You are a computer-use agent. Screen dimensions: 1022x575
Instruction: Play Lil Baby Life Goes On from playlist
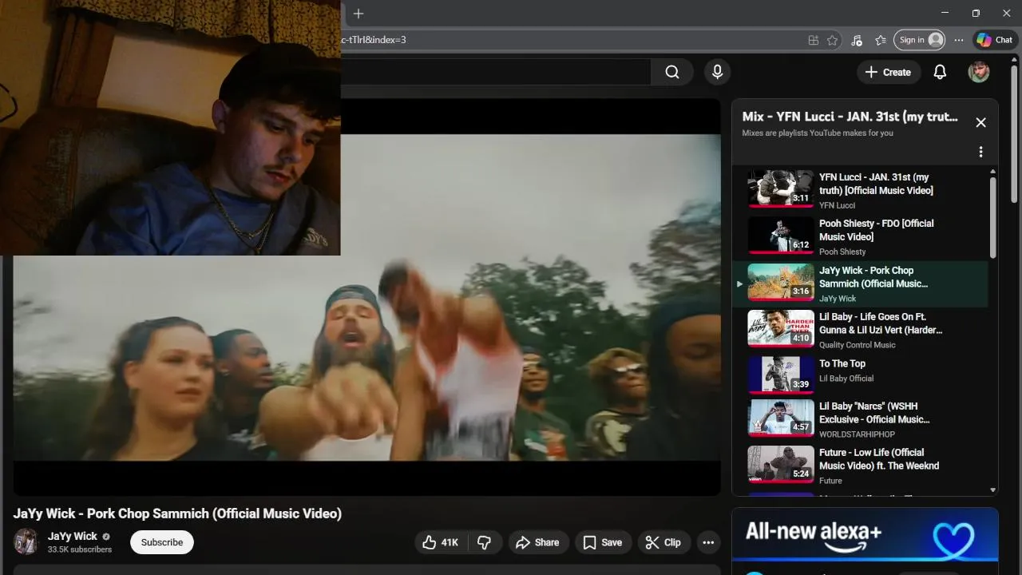[x=860, y=330]
